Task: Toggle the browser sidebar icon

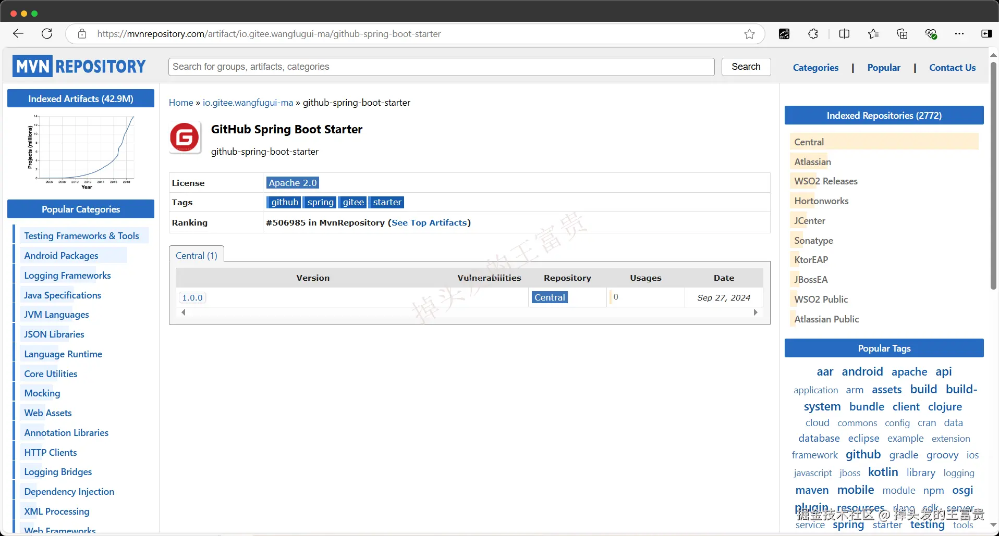Action: click(986, 34)
